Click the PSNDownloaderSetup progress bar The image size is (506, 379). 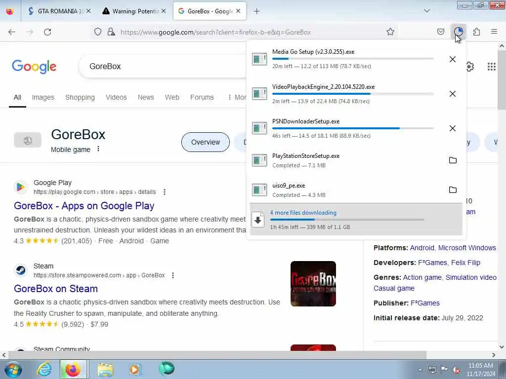(x=353, y=128)
